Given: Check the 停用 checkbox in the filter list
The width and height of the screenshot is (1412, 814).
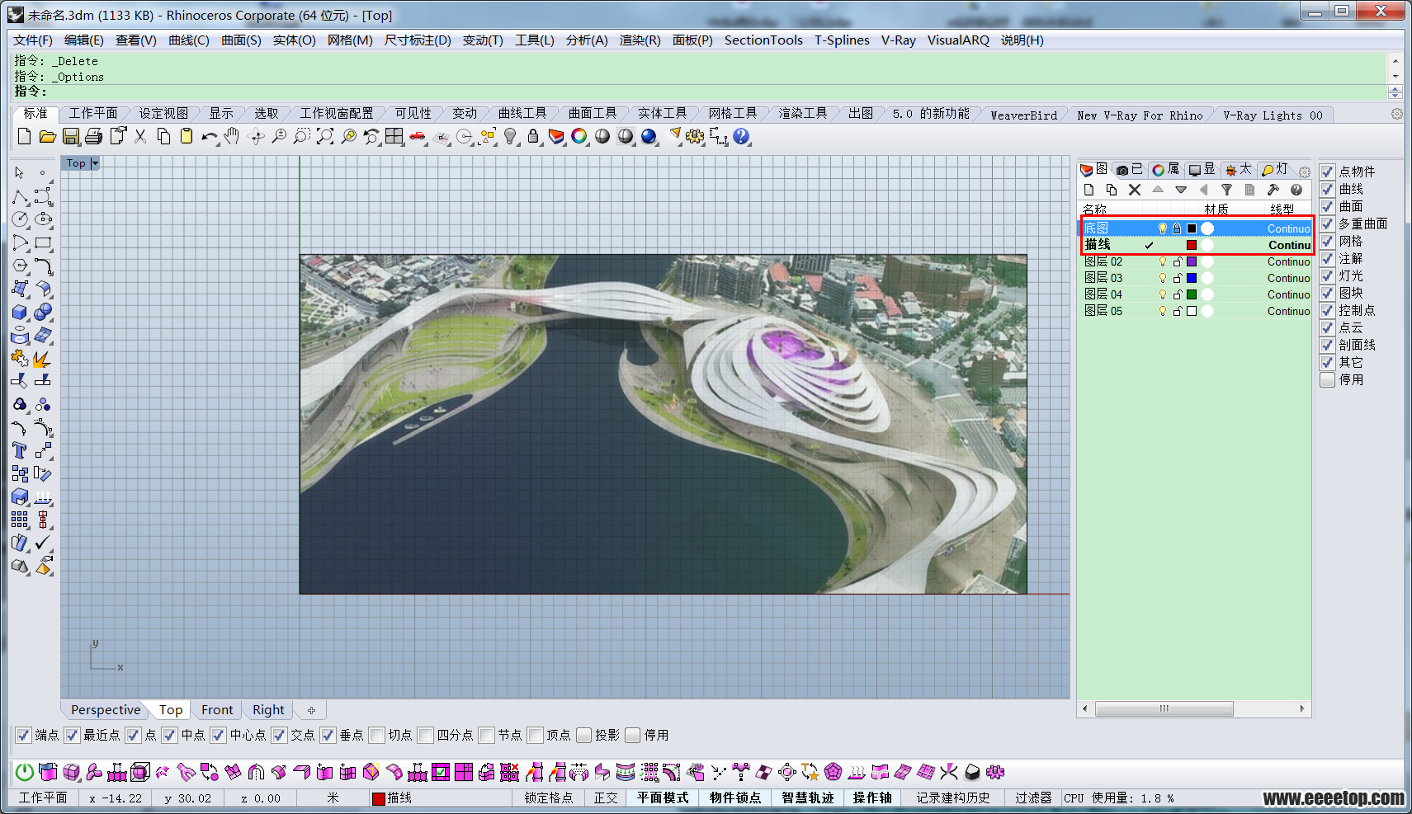Looking at the screenshot, I should 1328,379.
